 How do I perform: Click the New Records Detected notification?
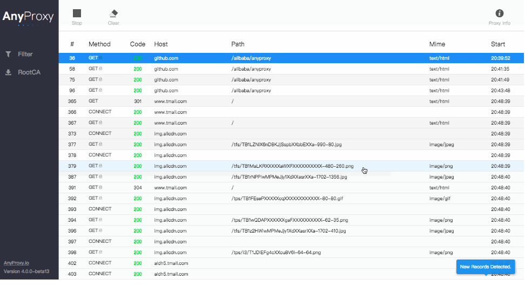pos(485,267)
